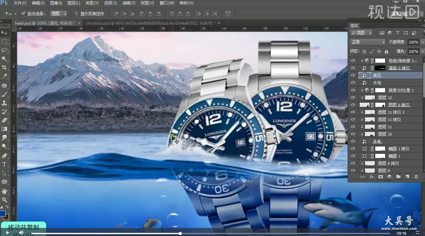425x236 pixels.
Task: Open the Move tool preset picker arrow
Action: 16,14
